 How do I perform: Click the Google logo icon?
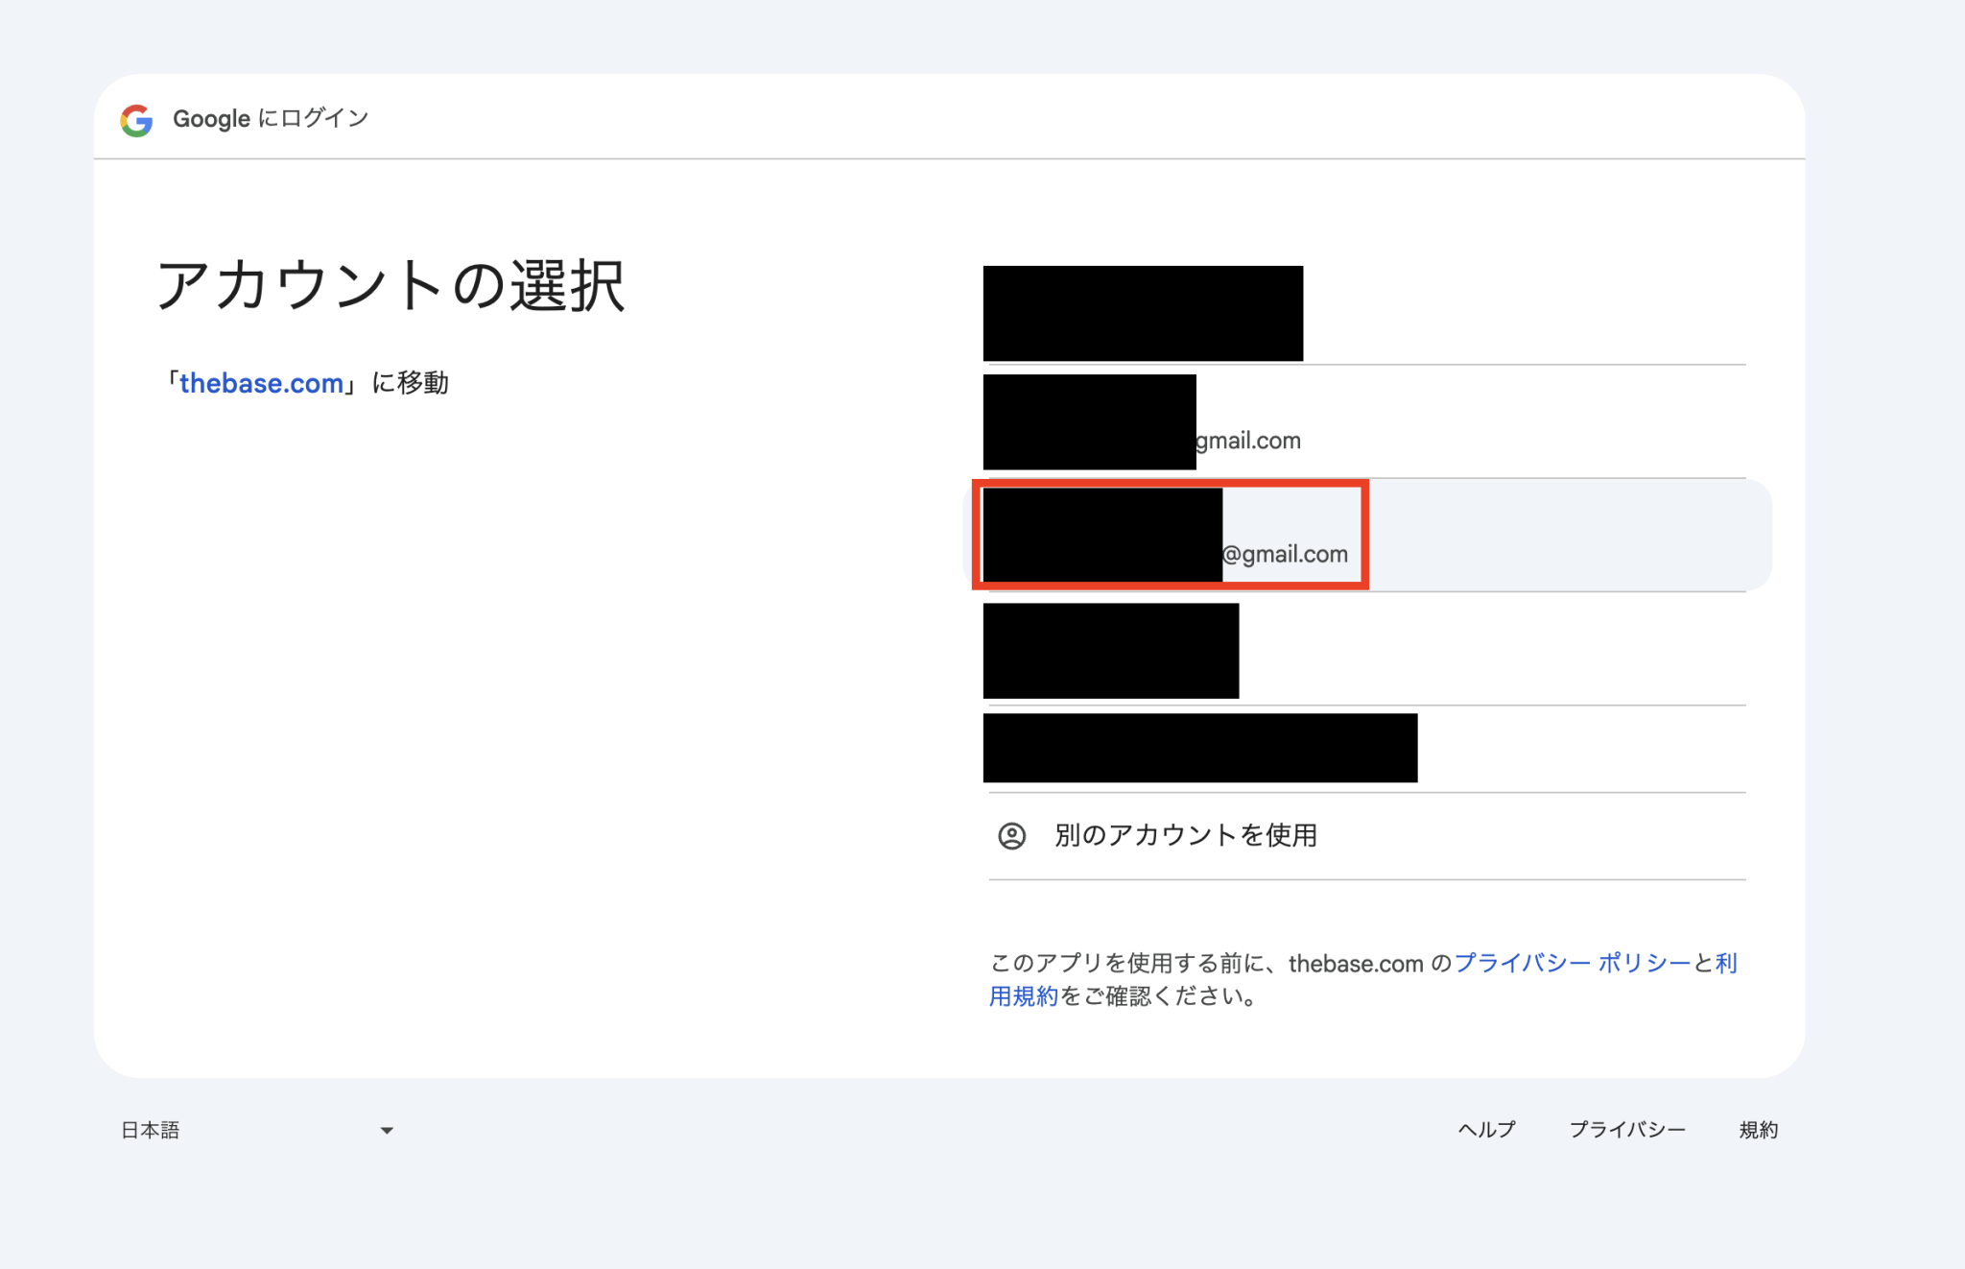click(x=136, y=120)
